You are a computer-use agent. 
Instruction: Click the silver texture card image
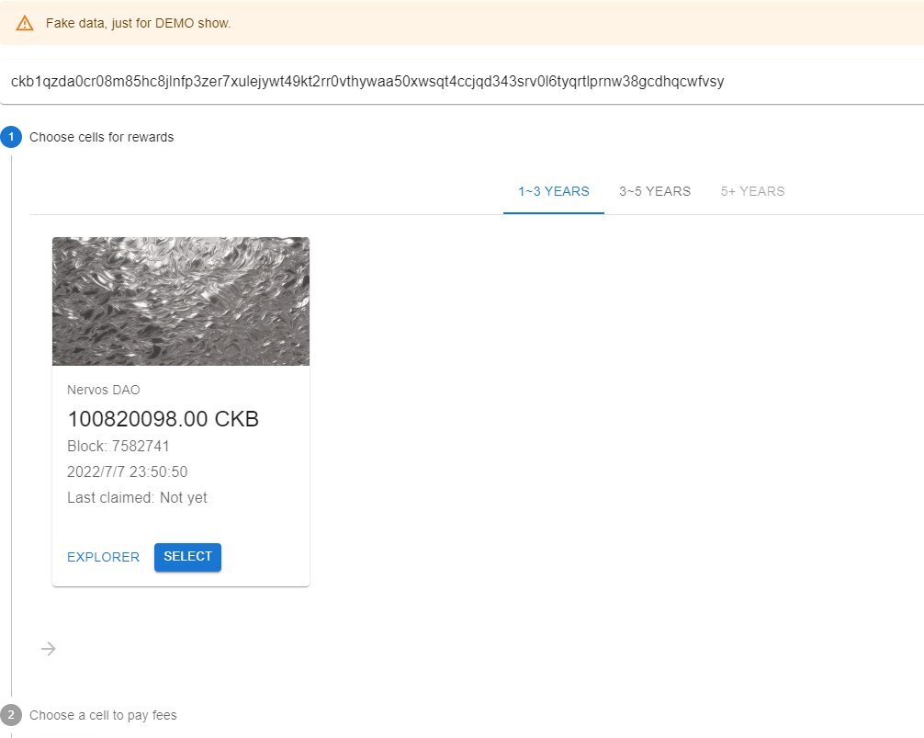point(181,301)
